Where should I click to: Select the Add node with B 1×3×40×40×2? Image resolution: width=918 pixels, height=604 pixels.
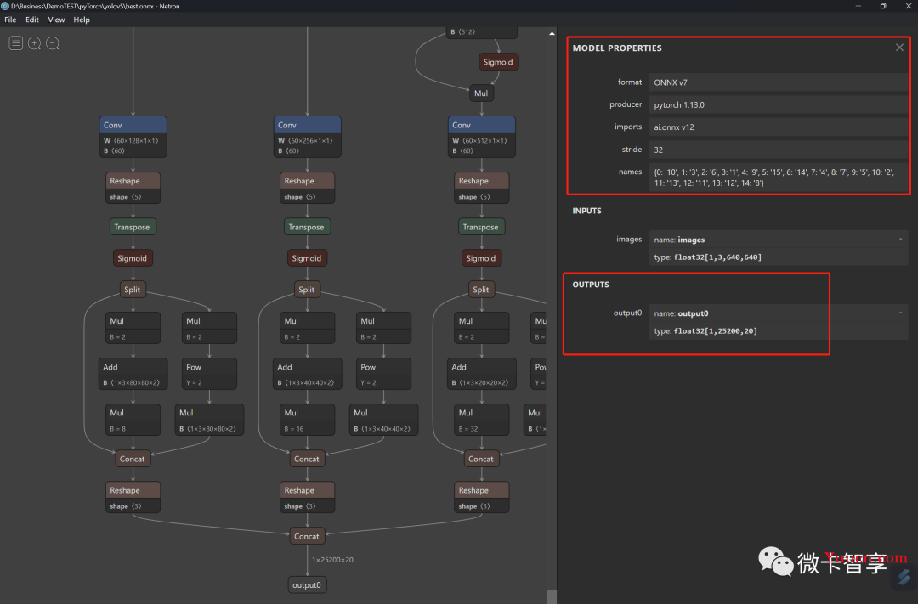pyautogui.click(x=308, y=374)
